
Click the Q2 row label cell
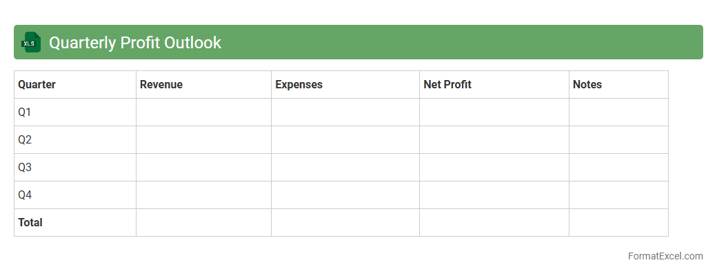tap(74, 140)
